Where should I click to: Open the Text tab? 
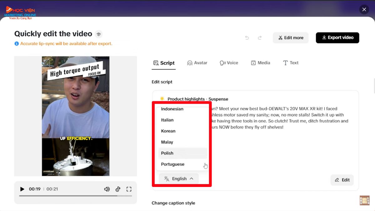[291, 63]
